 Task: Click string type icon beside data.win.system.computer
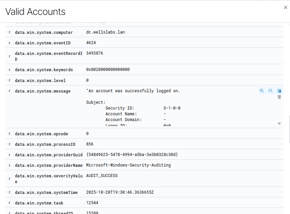(9, 33)
